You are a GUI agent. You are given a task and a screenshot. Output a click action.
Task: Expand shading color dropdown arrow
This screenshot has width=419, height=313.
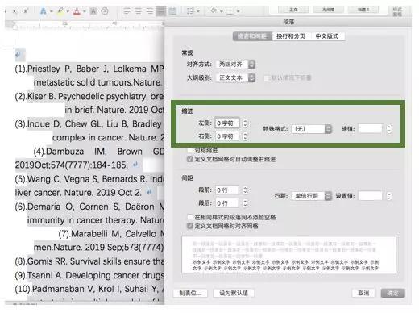click(222, 11)
